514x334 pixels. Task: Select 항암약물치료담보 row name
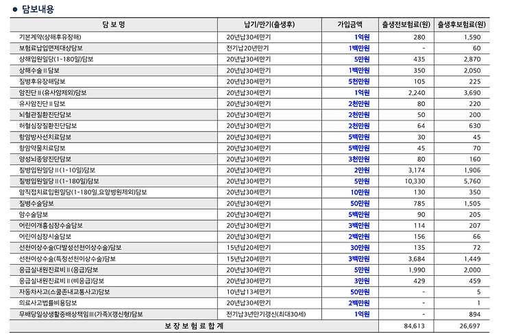point(42,148)
